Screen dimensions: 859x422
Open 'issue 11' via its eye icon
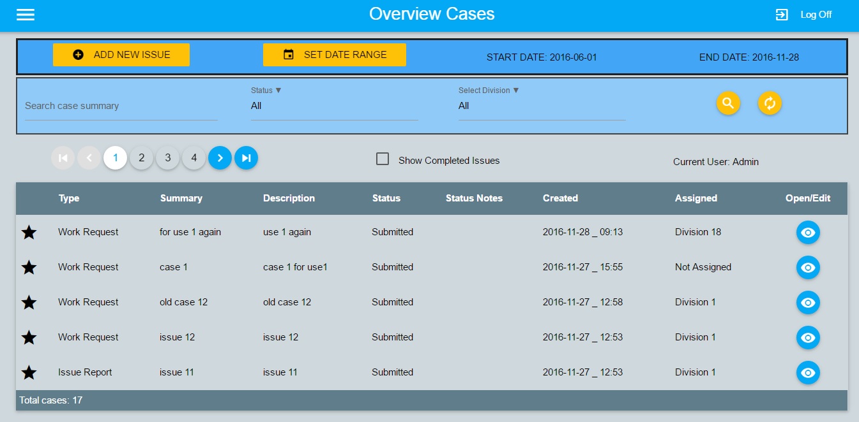coord(808,373)
